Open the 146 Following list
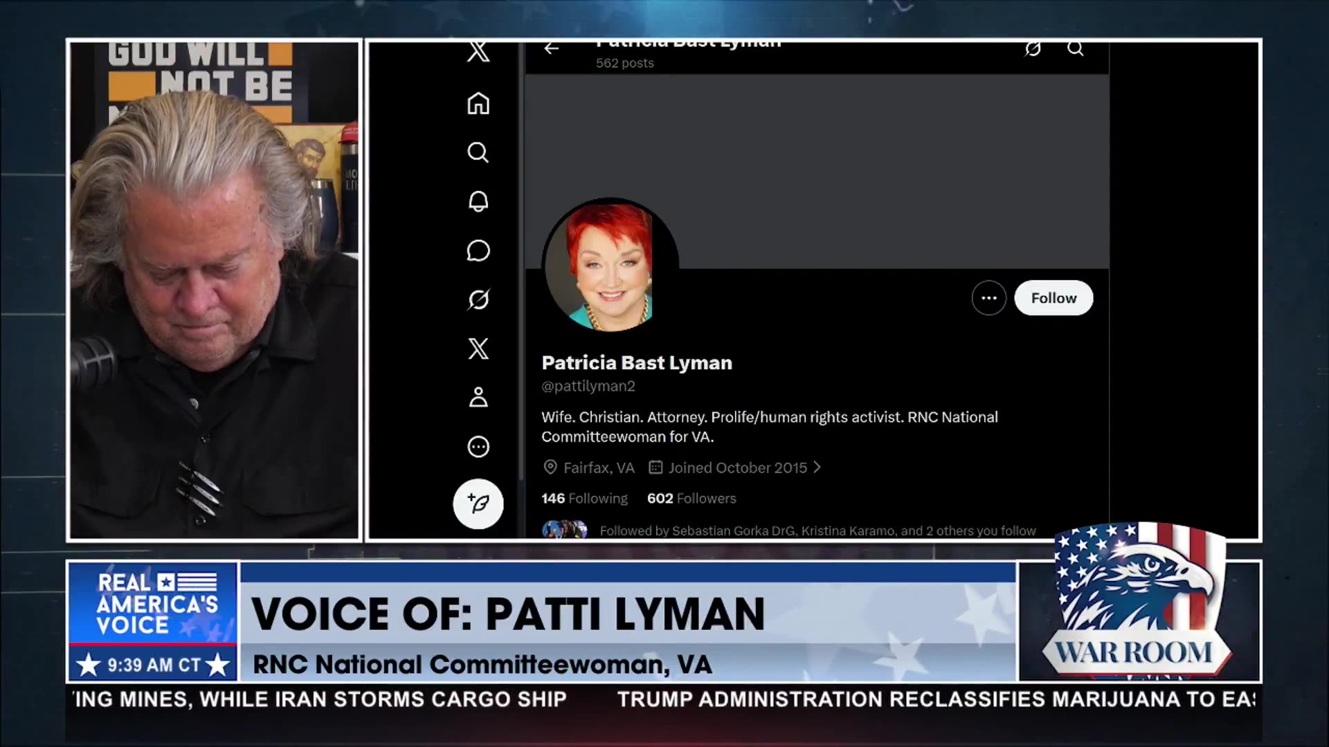 pyautogui.click(x=584, y=499)
